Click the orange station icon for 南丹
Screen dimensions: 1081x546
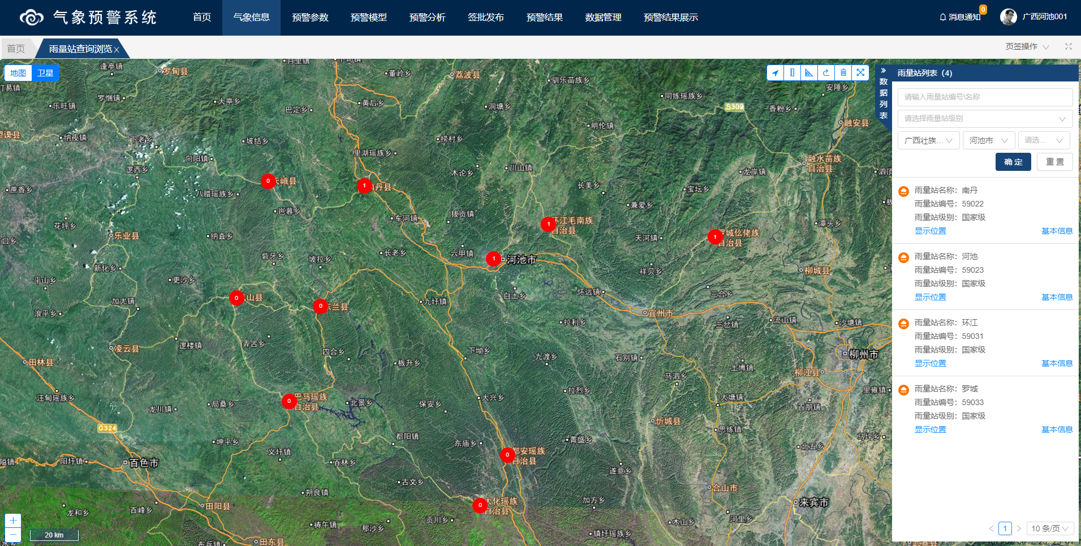pyautogui.click(x=903, y=191)
